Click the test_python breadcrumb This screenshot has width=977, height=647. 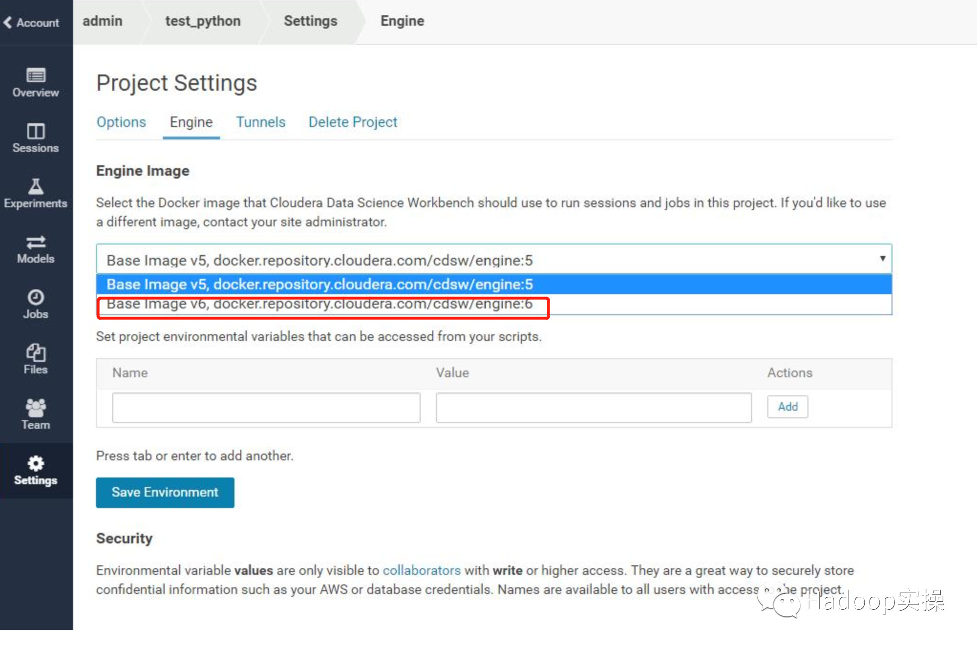point(202,21)
